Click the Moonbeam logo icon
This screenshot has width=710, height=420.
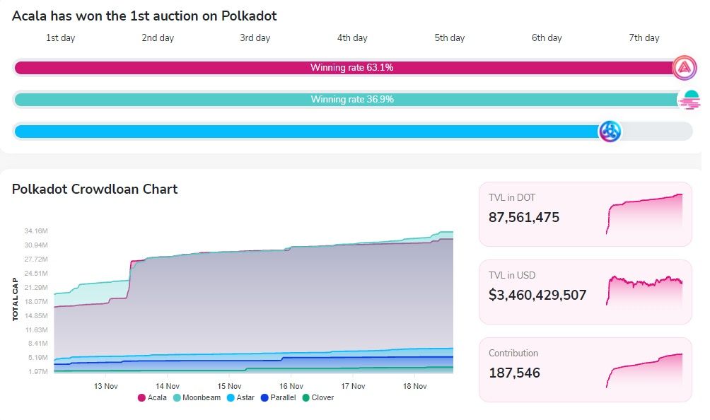click(688, 100)
